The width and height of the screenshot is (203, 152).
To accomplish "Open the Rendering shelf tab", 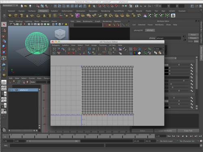I will point(106,11).
